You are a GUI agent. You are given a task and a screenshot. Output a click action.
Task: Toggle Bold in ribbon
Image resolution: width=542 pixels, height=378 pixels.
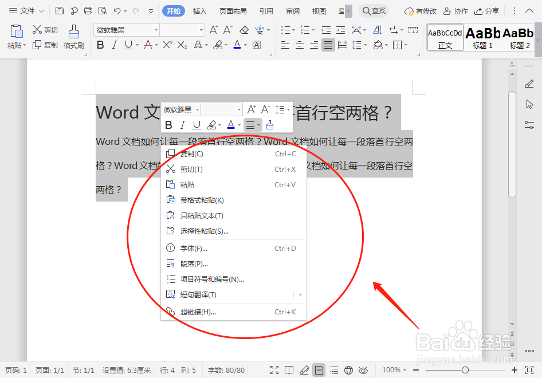pyautogui.click(x=101, y=45)
